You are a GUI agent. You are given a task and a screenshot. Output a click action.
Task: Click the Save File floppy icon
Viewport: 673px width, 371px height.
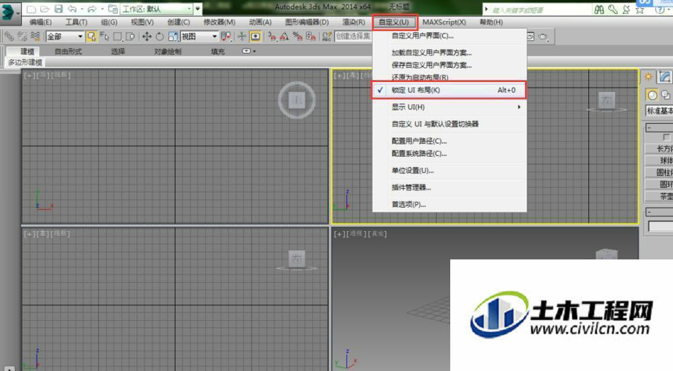tap(59, 9)
